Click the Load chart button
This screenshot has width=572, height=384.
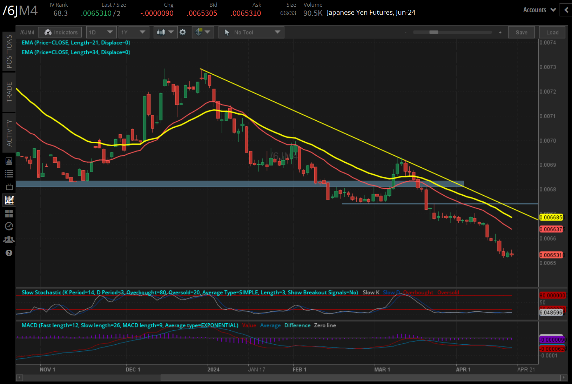click(x=552, y=32)
